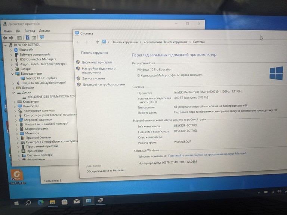Open Microsoft Store from taskbar
287x215 pixels.
pyautogui.click(x=64, y=202)
